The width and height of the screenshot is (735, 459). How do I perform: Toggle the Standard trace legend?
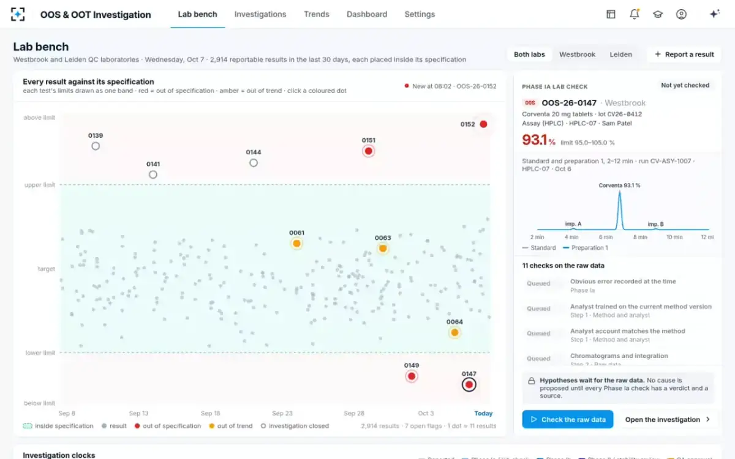pyautogui.click(x=539, y=248)
